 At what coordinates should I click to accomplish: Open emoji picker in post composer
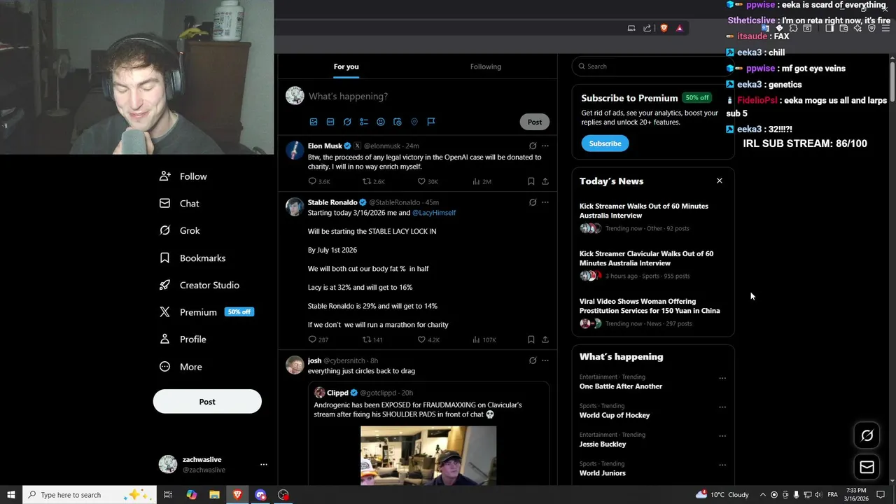[x=381, y=122]
